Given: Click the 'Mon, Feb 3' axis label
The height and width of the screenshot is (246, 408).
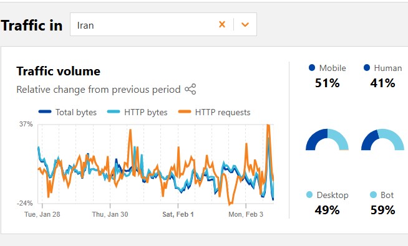Looking at the screenshot, I should pyautogui.click(x=246, y=214).
